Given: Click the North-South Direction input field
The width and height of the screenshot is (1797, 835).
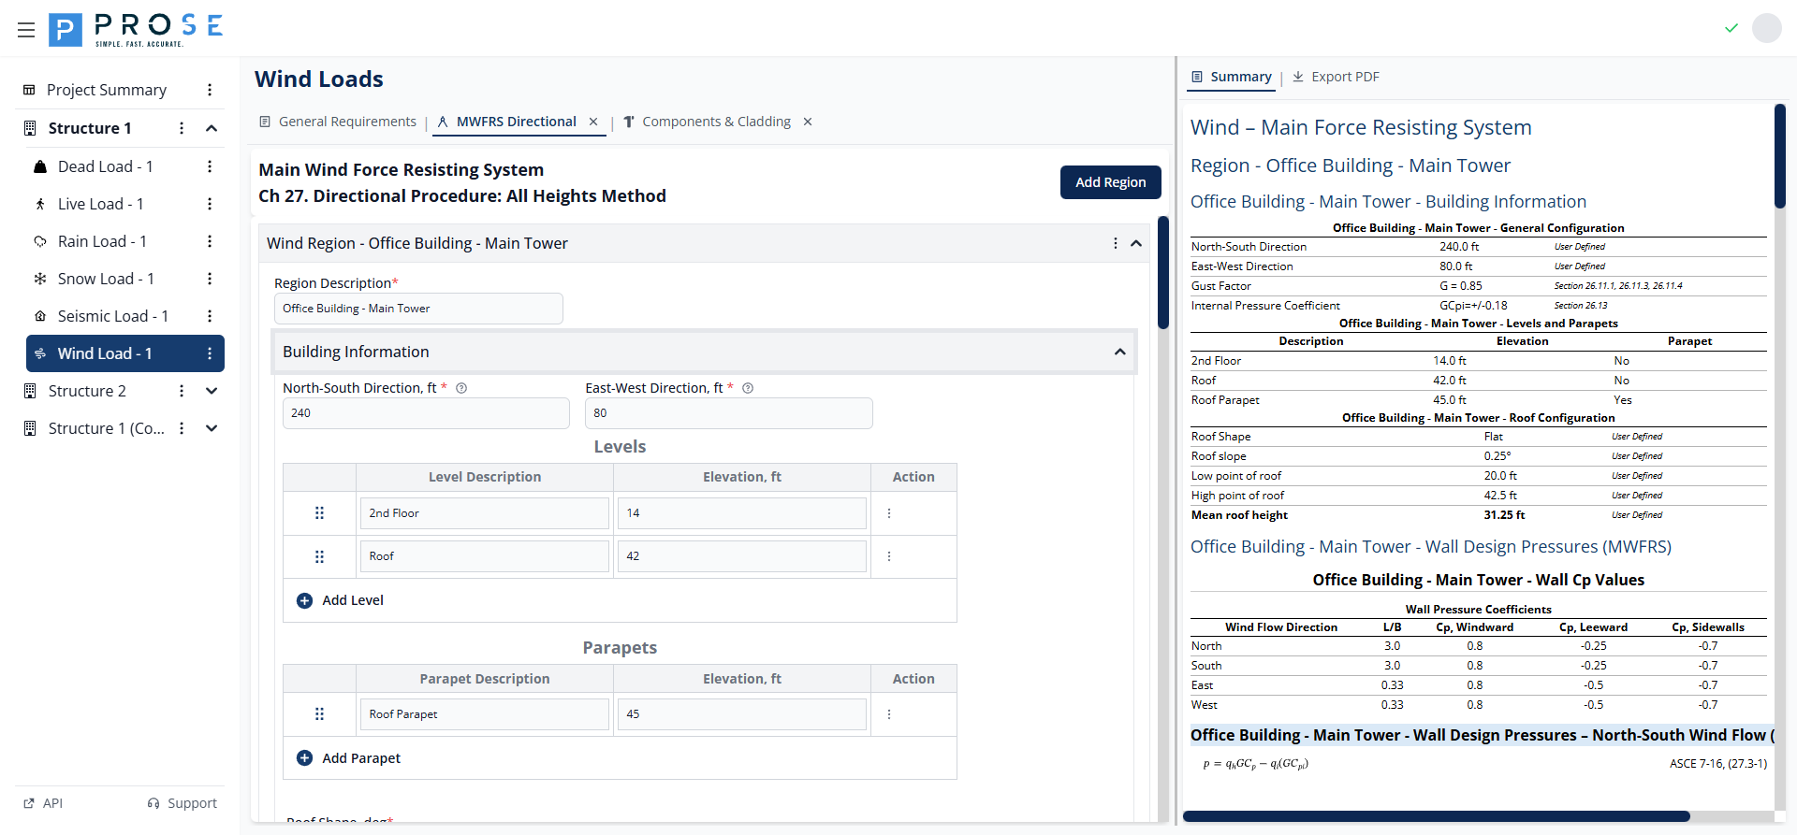Looking at the screenshot, I should 426,413.
